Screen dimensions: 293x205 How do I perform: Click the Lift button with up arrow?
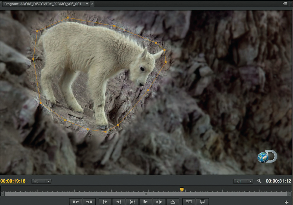[173, 202]
